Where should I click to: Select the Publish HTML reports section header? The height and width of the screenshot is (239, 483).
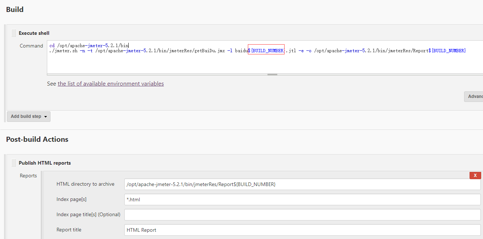(x=45, y=162)
